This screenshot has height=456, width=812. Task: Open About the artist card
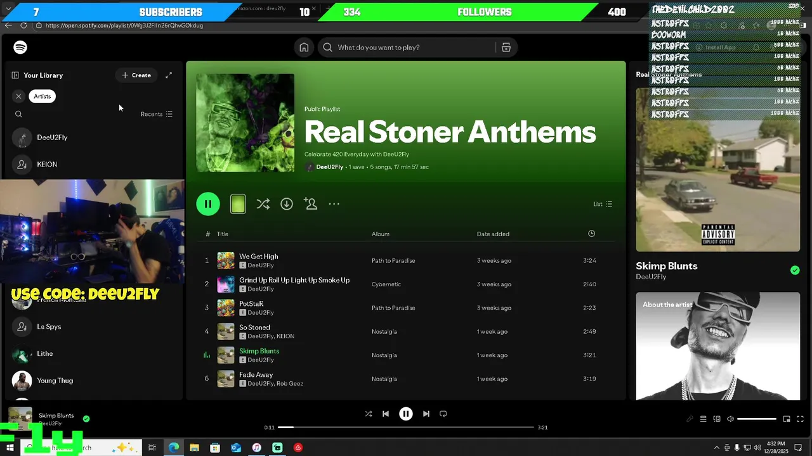pyautogui.click(x=718, y=346)
